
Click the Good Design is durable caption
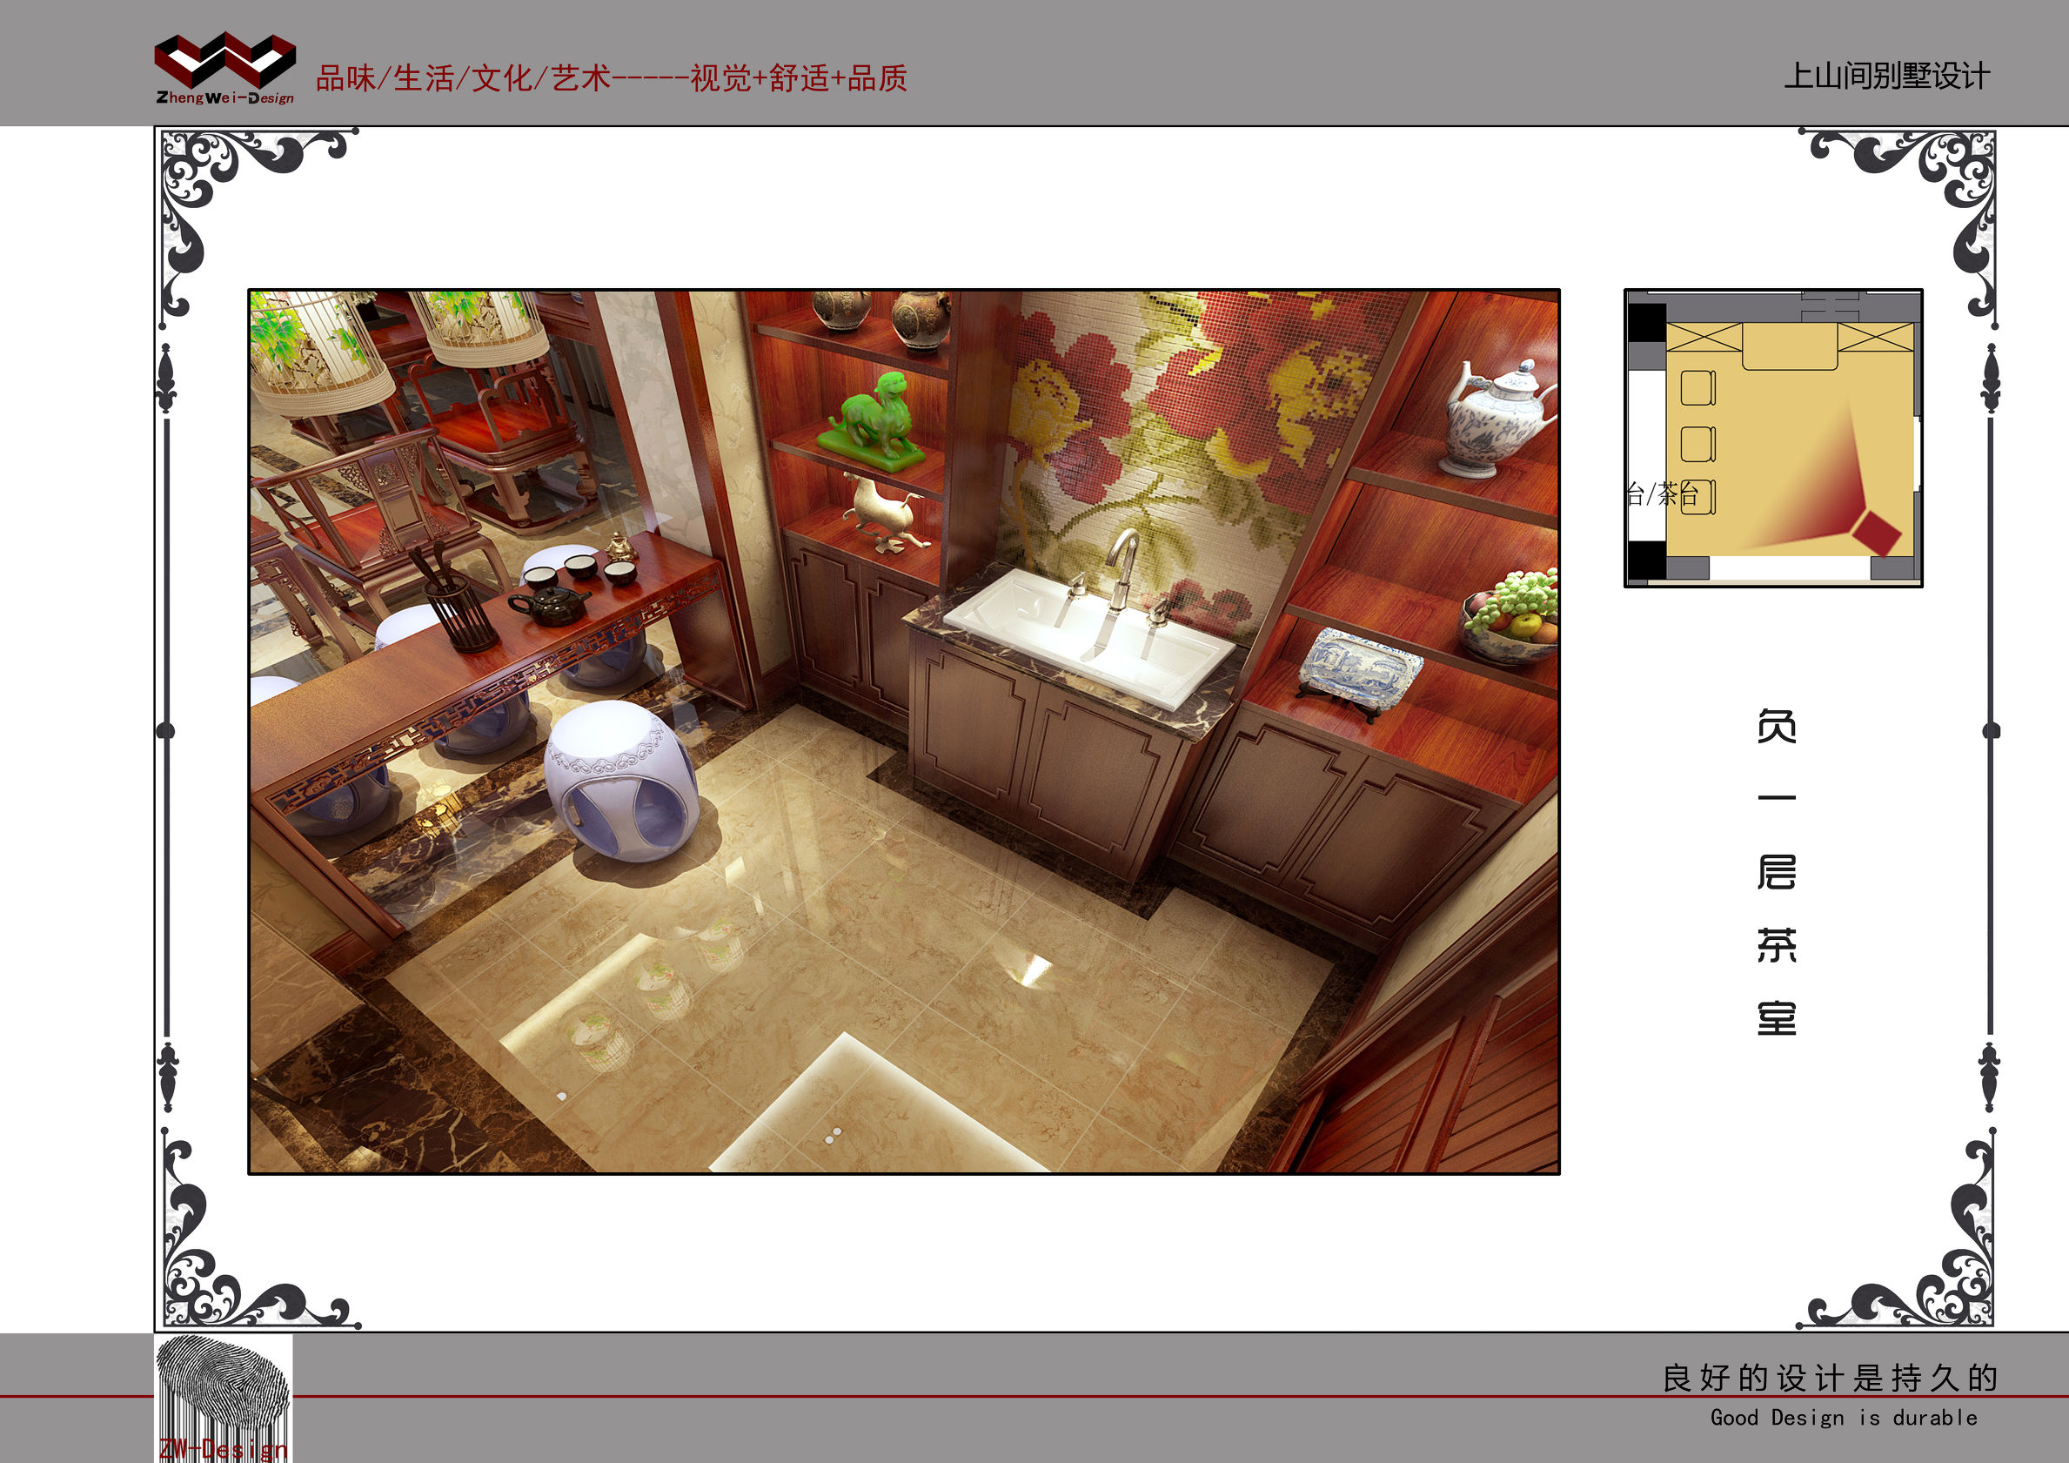tap(1843, 1418)
